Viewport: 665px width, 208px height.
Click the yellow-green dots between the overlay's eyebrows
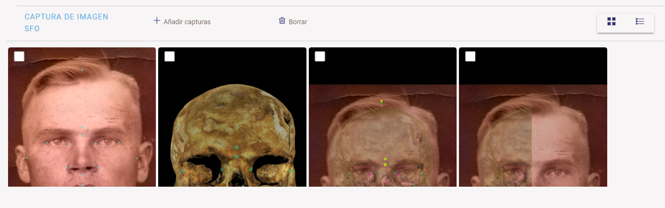coord(385,162)
